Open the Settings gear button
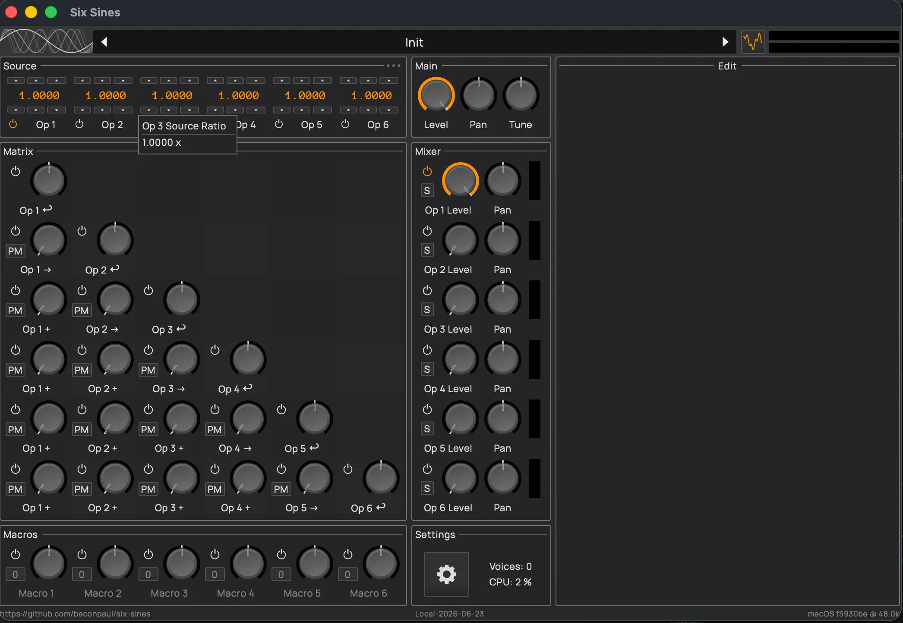 446,574
